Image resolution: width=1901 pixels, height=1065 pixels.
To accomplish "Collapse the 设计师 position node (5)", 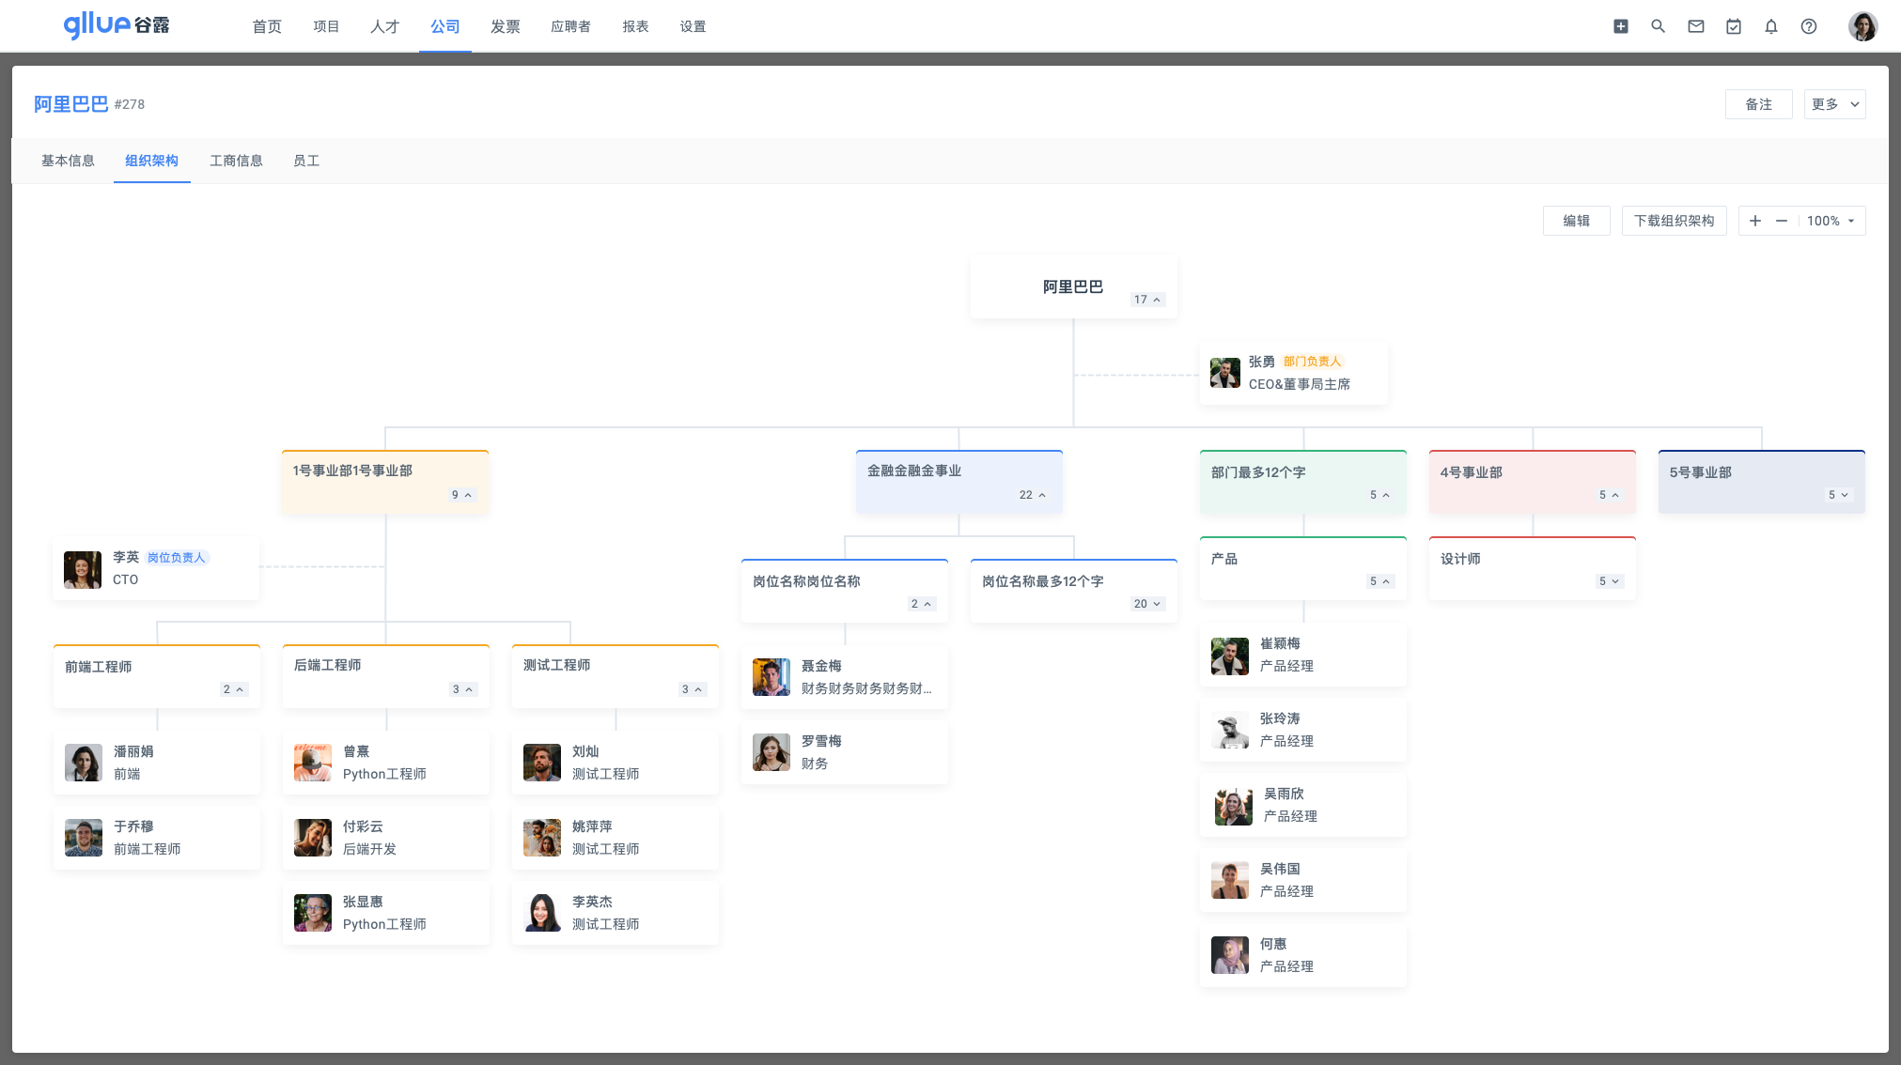I will tap(1608, 580).
